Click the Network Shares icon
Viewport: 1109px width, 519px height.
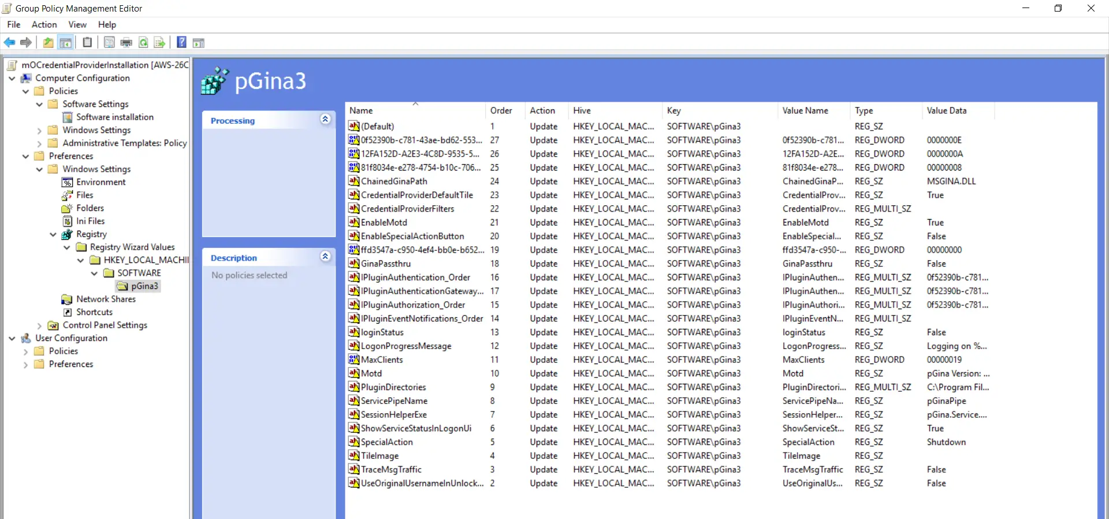pyautogui.click(x=68, y=299)
